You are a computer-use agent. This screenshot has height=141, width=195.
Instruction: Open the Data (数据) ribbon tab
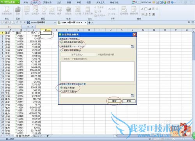tap(69, 2)
